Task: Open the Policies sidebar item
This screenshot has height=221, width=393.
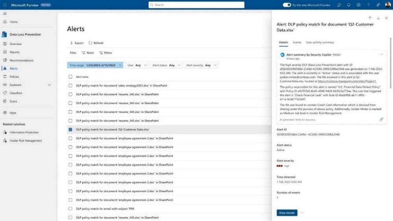Action: [x=14, y=77]
